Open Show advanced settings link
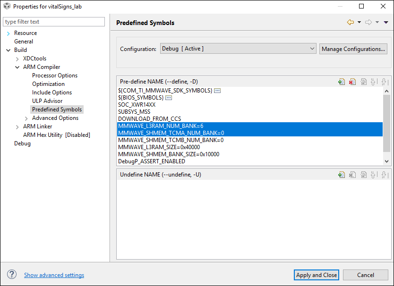The width and height of the screenshot is (394, 286). [54, 275]
